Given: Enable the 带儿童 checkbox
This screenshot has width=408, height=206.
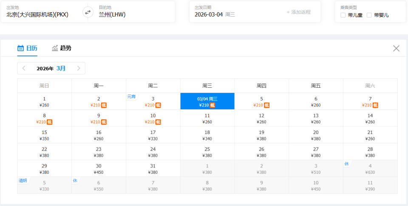Looking at the screenshot, I should (x=343, y=15).
